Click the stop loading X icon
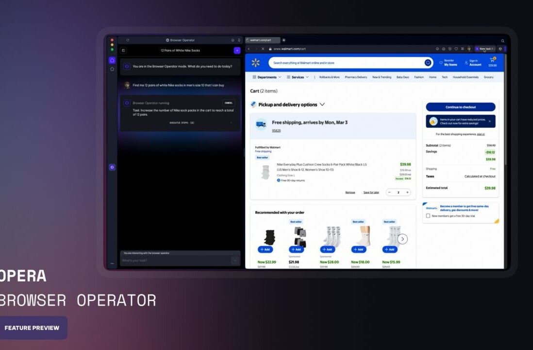Image resolution: width=533 pixels, height=350 pixels. (263, 49)
